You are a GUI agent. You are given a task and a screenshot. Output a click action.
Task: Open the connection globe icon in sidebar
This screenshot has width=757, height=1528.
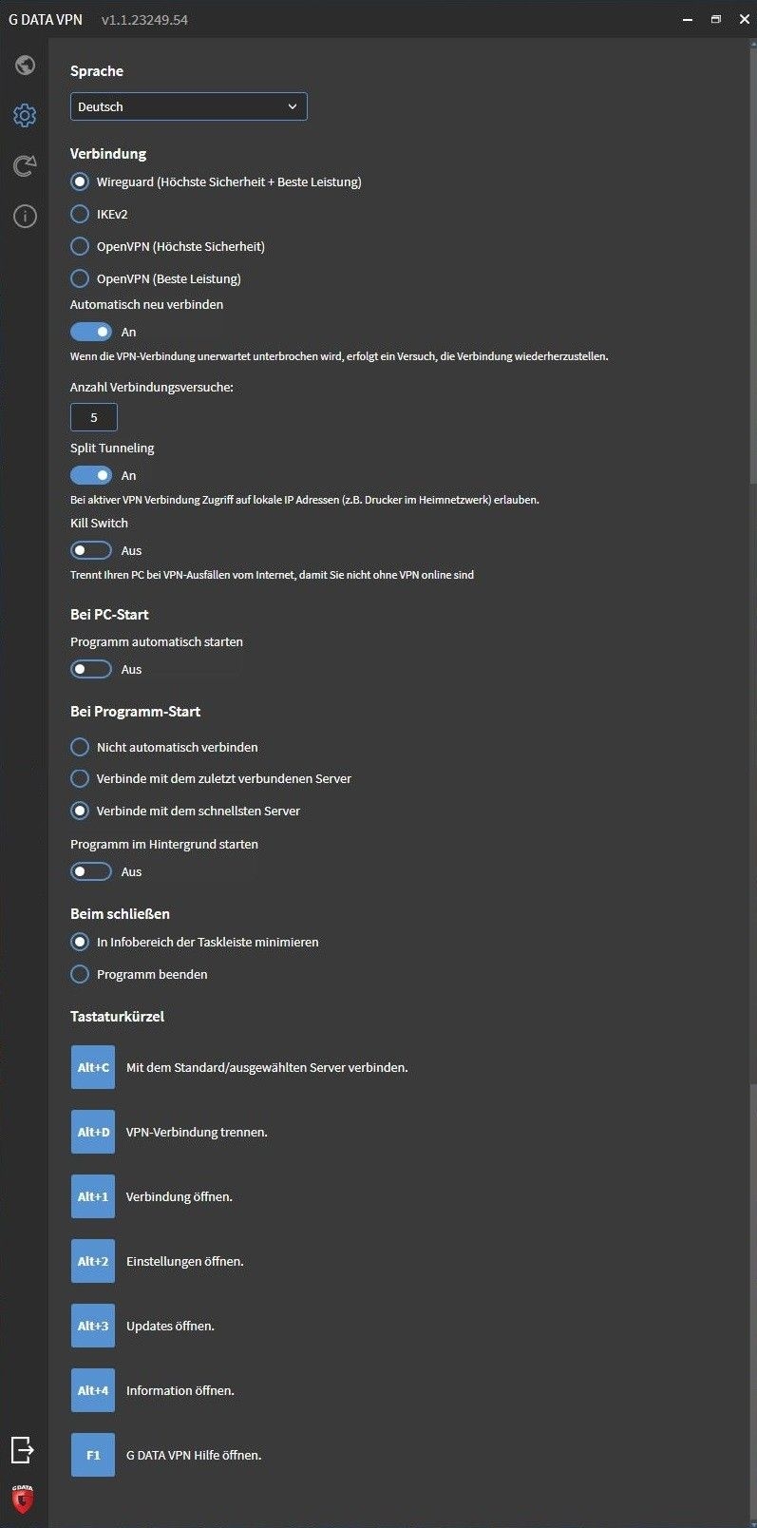click(25, 65)
